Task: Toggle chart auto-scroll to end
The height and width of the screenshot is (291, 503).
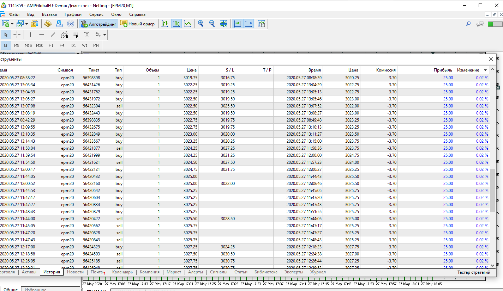Action: tap(237, 24)
